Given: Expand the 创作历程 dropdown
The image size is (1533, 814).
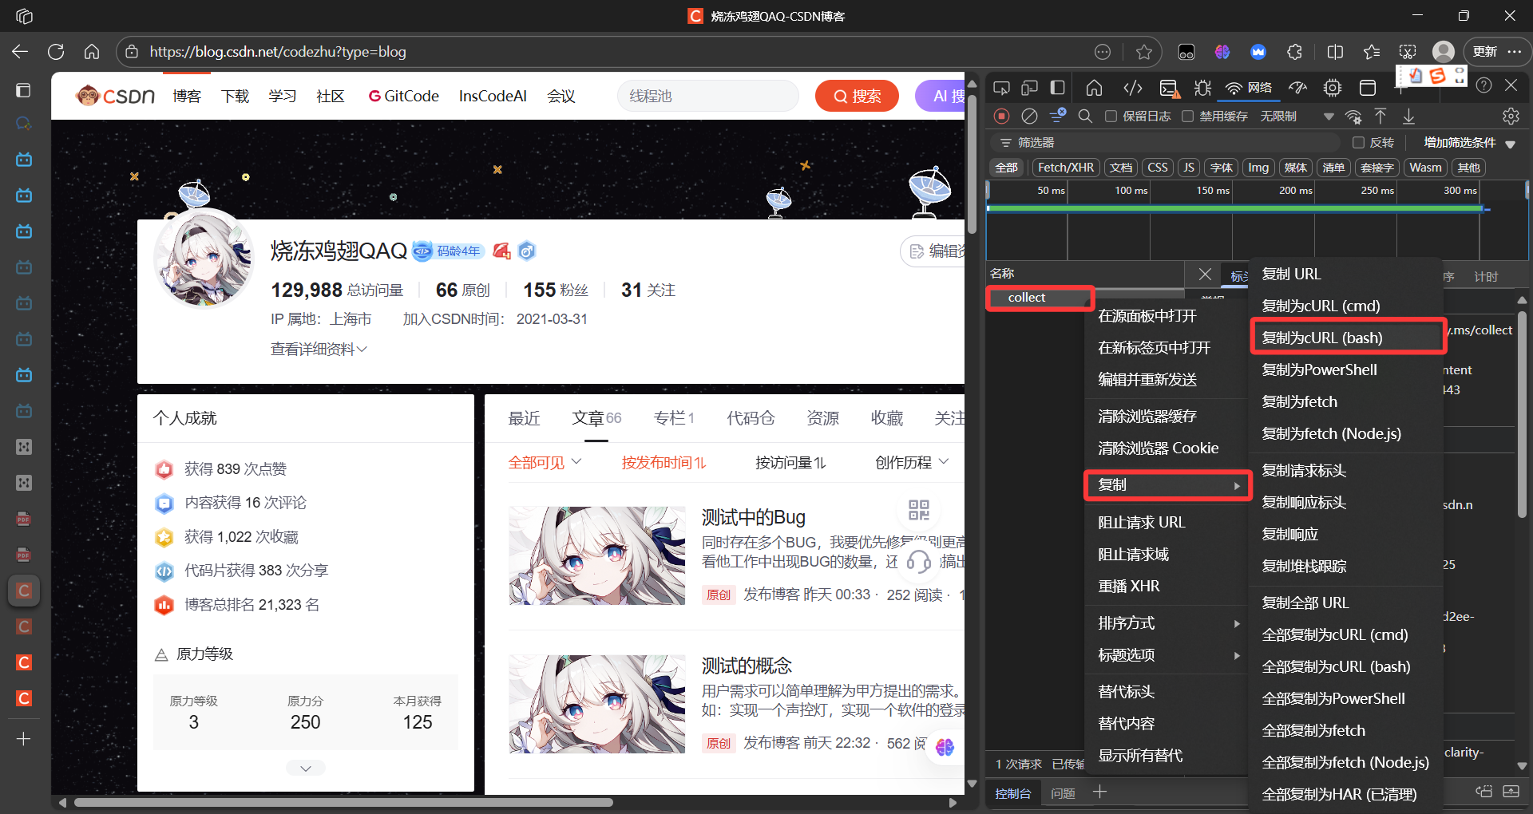Looking at the screenshot, I should point(912,463).
